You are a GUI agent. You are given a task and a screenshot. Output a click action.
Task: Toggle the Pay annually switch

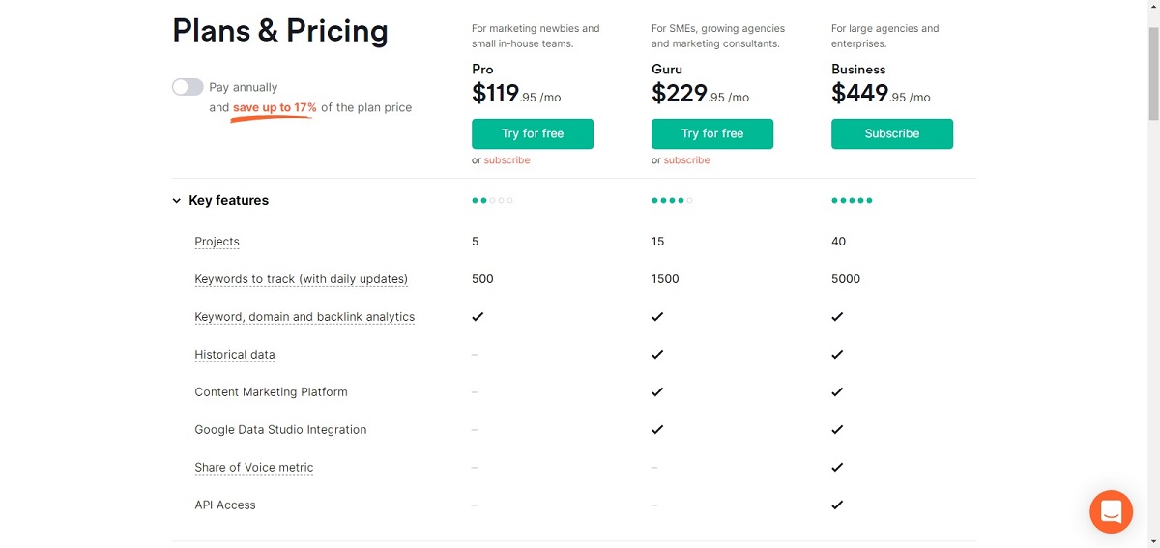tap(188, 87)
